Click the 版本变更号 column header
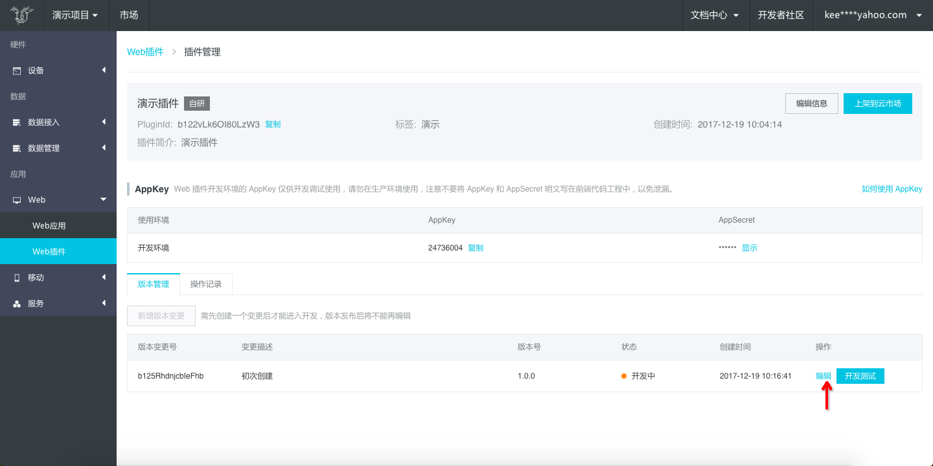Screen dimensions: 933x466 157,347
